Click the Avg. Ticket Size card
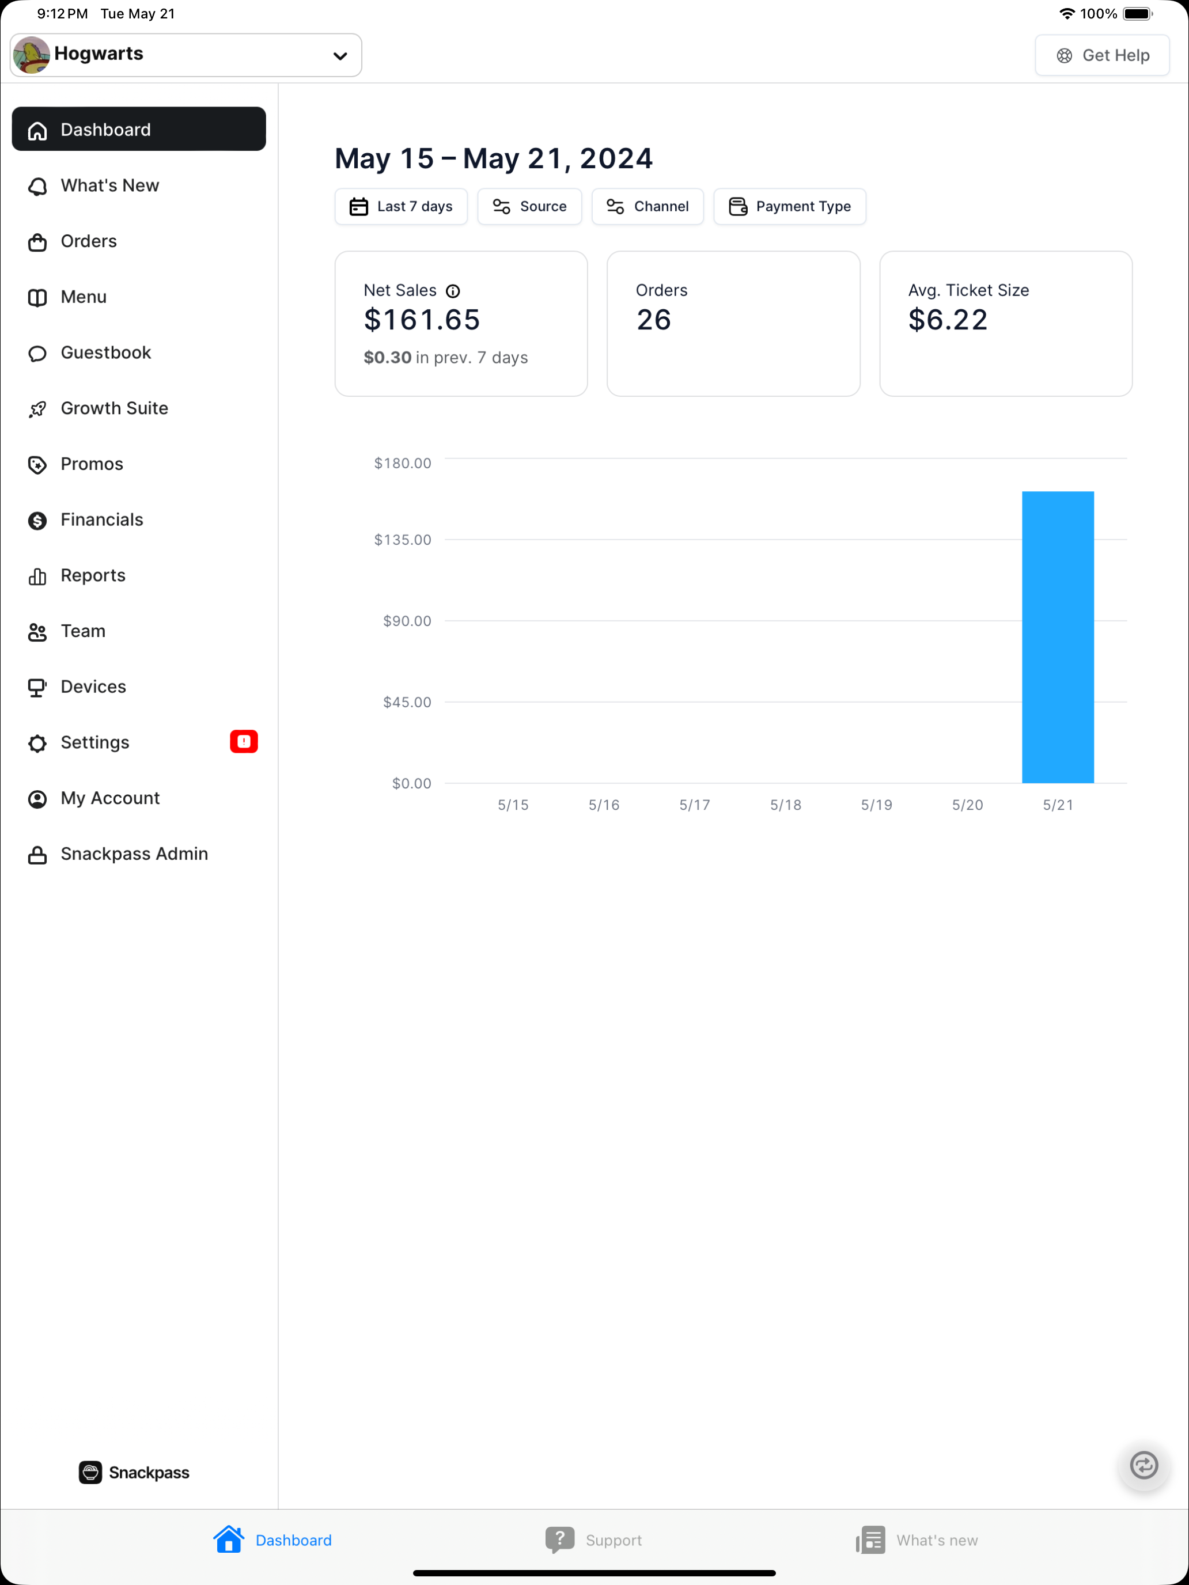The height and width of the screenshot is (1585, 1189). coord(1006,323)
